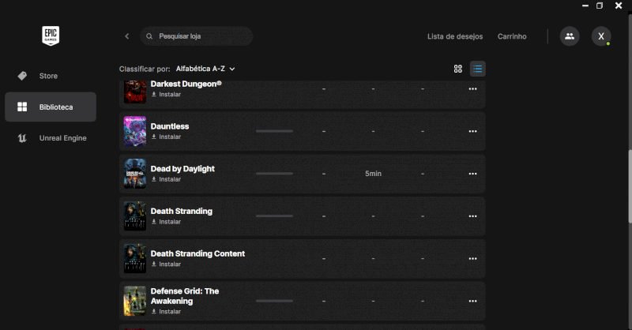Click the Death Stranding cover thumbnail
Image resolution: width=632 pixels, height=330 pixels.
[x=135, y=216]
